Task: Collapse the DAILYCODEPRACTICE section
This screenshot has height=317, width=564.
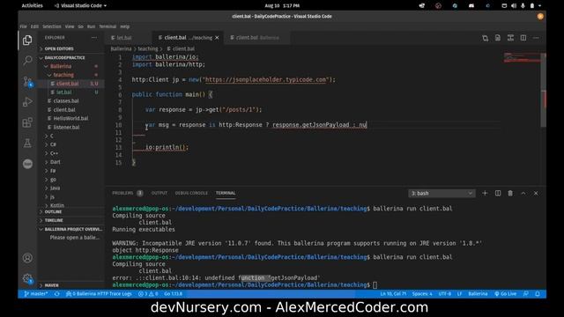Action: click(71, 57)
